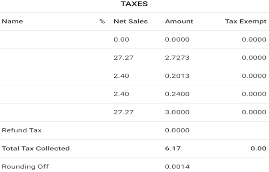Click the 6.17 total tax amount

tap(173, 148)
